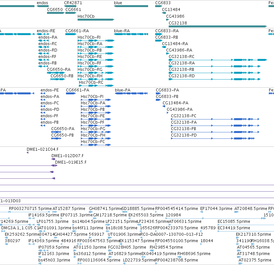Select the CG6661-RA transcript

coord(77,31)
